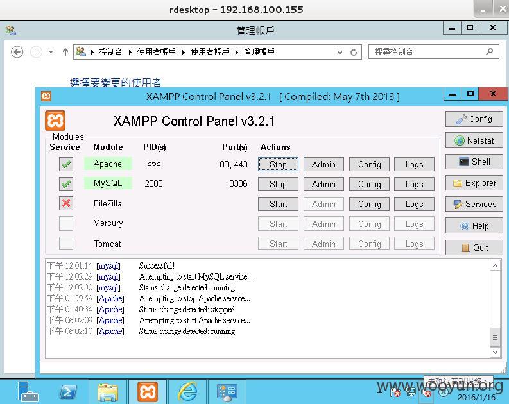Click the 搜尋控制台 search field

pyautogui.click(x=434, y=51)
